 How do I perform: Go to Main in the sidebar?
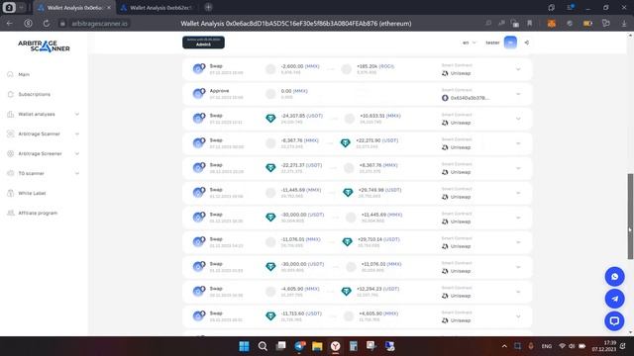click(x=24, y=75)
